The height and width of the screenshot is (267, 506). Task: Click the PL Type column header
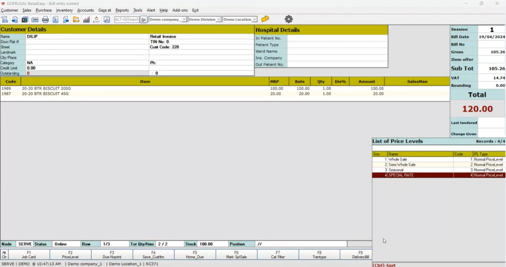[x=489, y=154]
